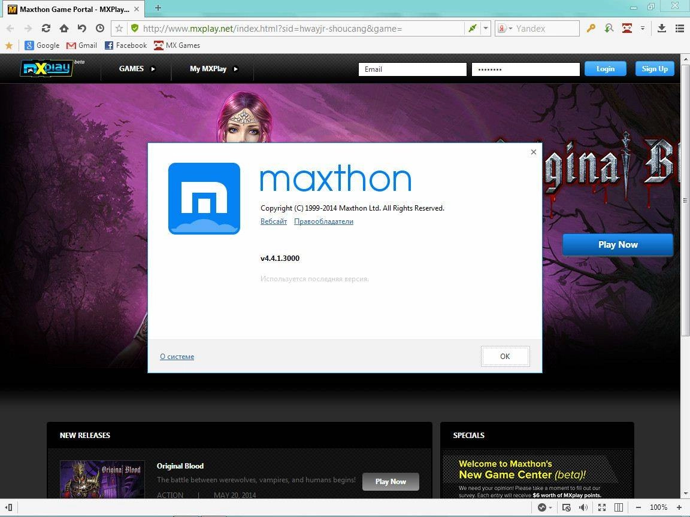Click the Maxthon logo in the dialog
Image resolution: width=690 pixels, height=517 pixels.
204,198
